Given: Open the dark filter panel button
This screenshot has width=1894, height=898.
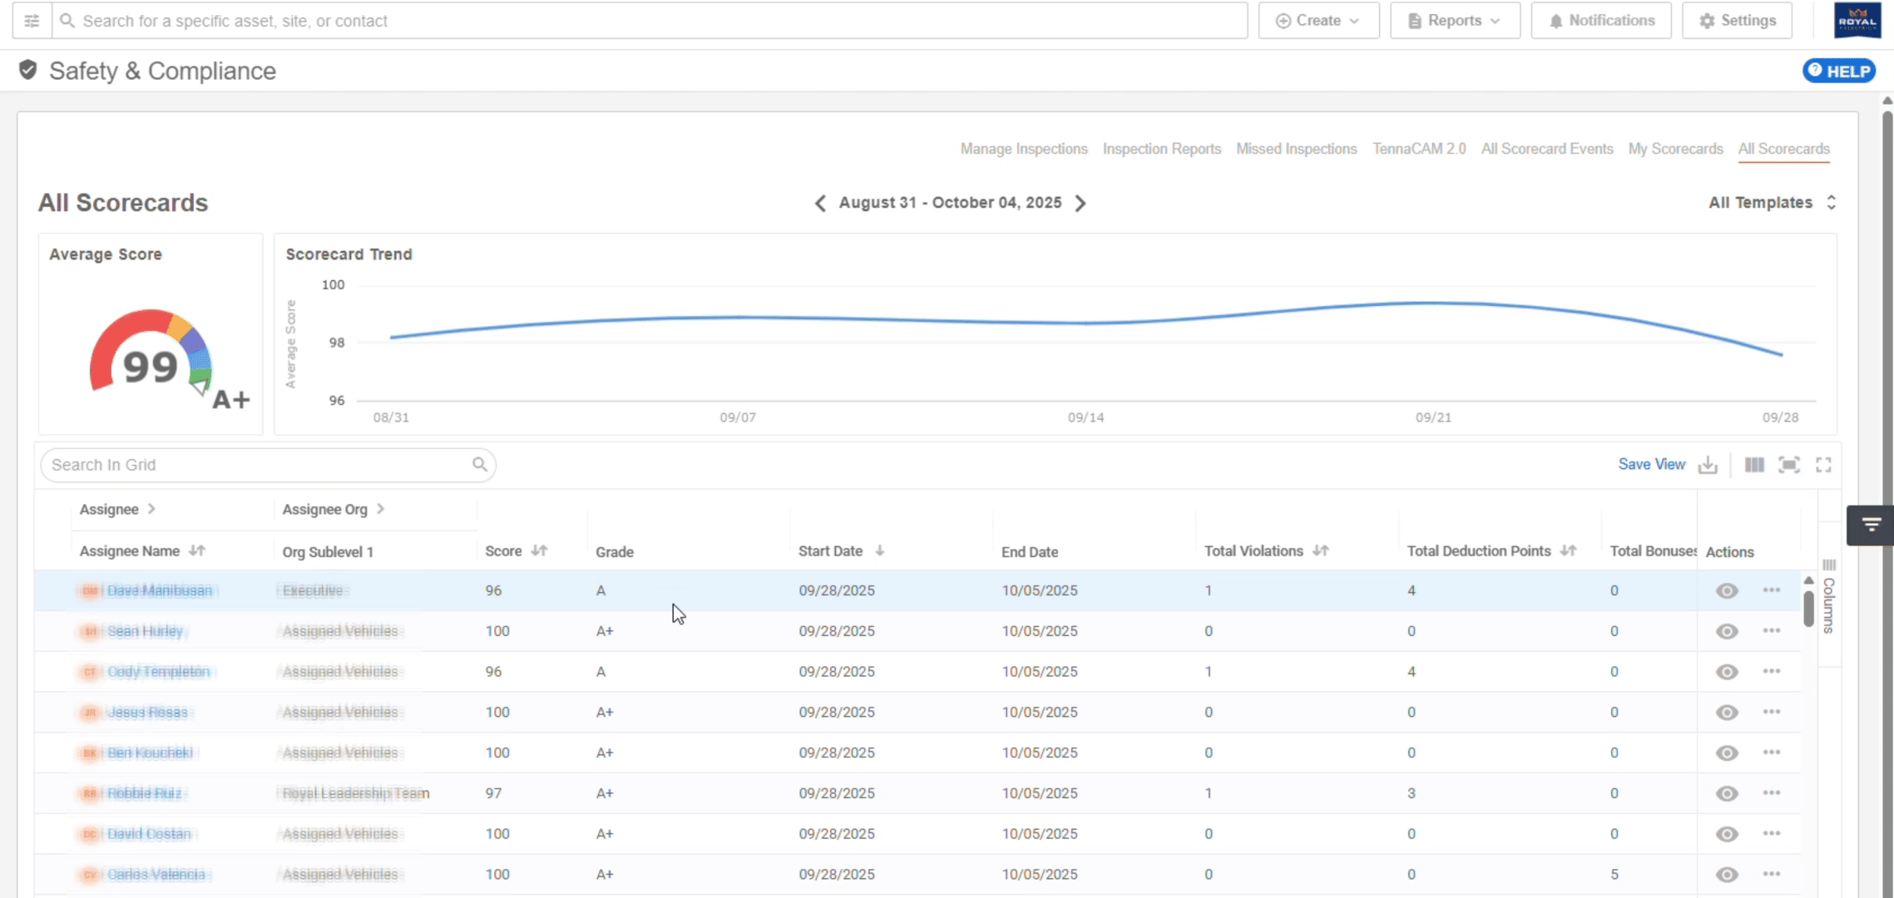Looking at the screenshot, I should 1871,525.
